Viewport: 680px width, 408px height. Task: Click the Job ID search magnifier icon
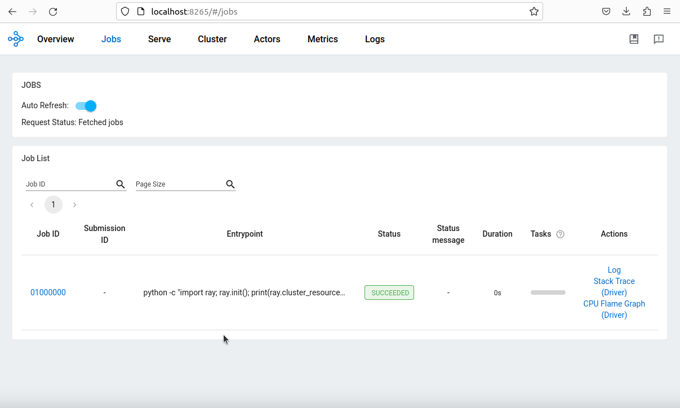(x=121, y=184)
